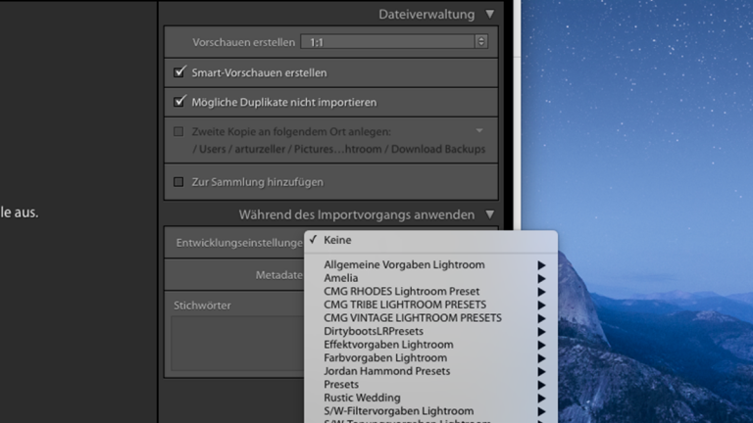753x423 pixels.
Task: Collapse the Dateiverwaltung panel triangle
Action: click(489, 15)
